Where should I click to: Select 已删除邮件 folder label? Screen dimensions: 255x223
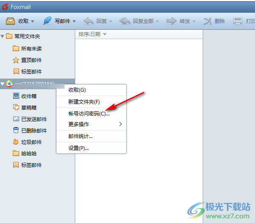click(x=34, y=130)
